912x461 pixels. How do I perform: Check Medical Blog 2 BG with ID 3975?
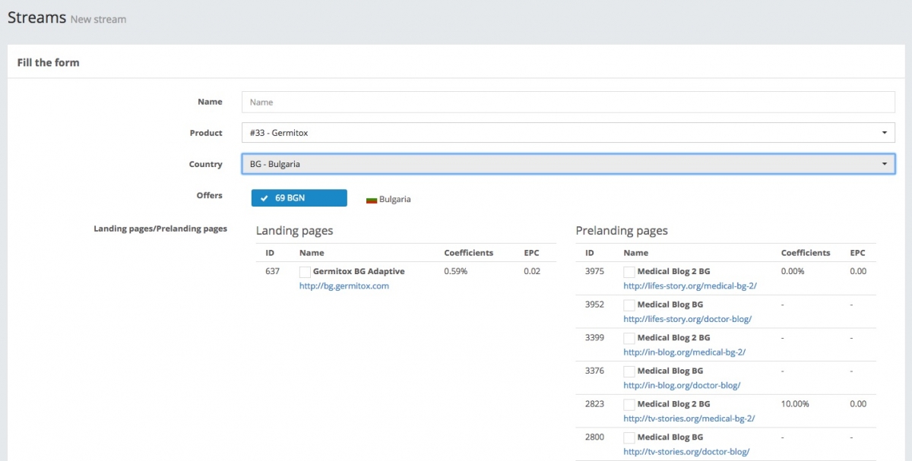(629, 272)
